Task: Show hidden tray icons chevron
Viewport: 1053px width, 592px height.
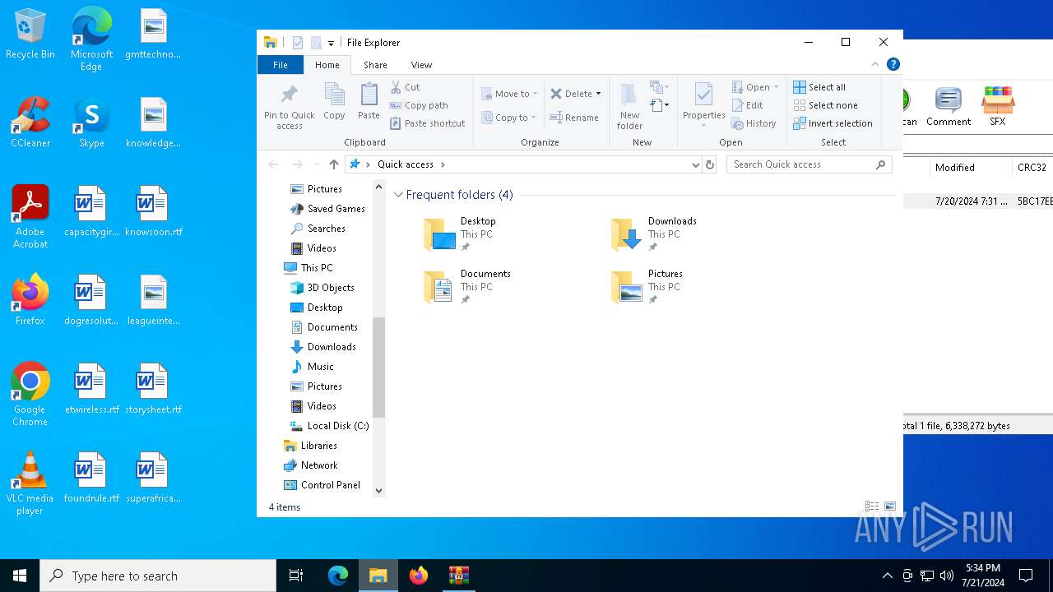Action: pos(887,576)
